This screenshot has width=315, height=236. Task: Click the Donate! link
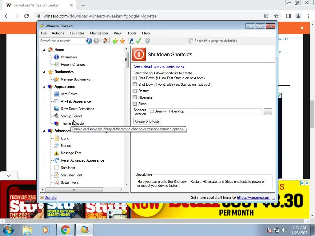click(x=51, y=198)
